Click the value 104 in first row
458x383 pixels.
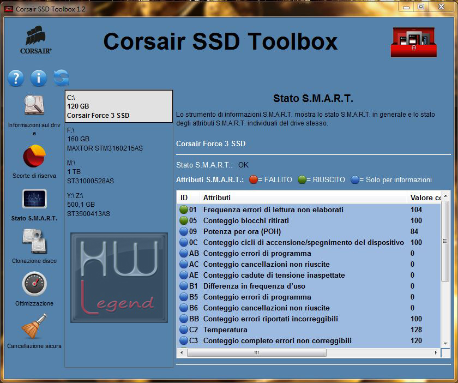coord(416,210)
